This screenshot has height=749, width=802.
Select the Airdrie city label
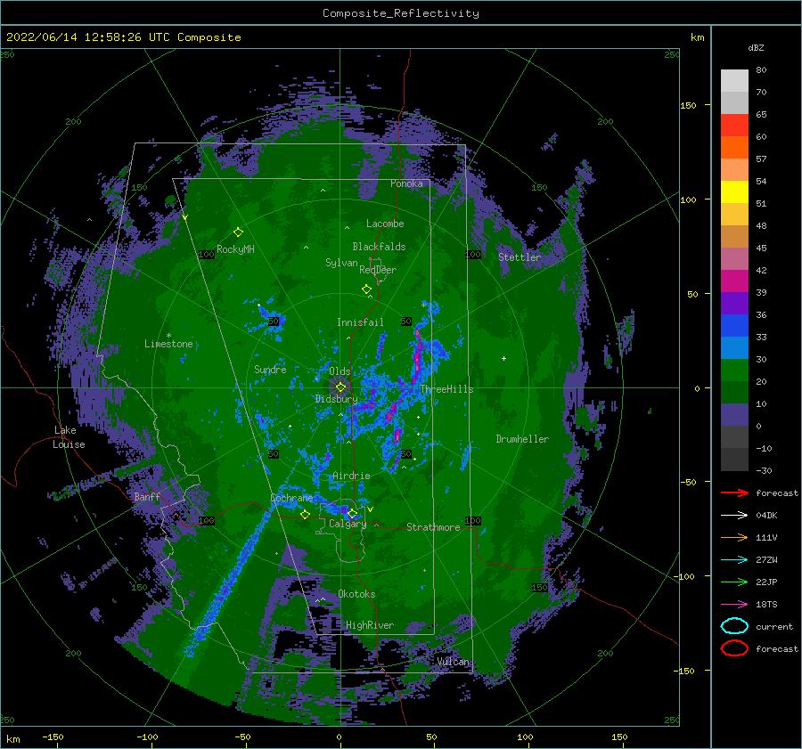[x=351, y=476]
